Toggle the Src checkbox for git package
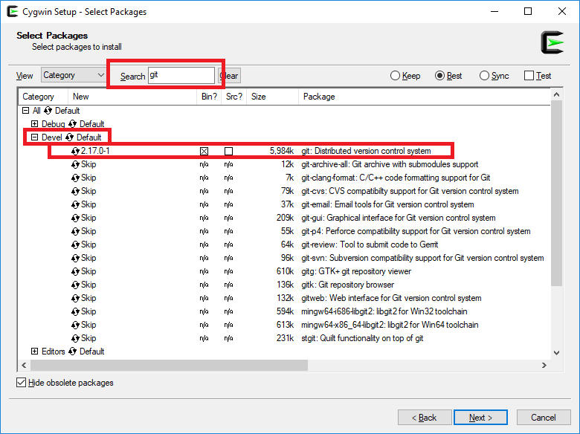 (x=228, y=152)
